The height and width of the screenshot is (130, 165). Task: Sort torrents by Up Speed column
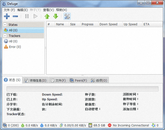pos(132,24)
